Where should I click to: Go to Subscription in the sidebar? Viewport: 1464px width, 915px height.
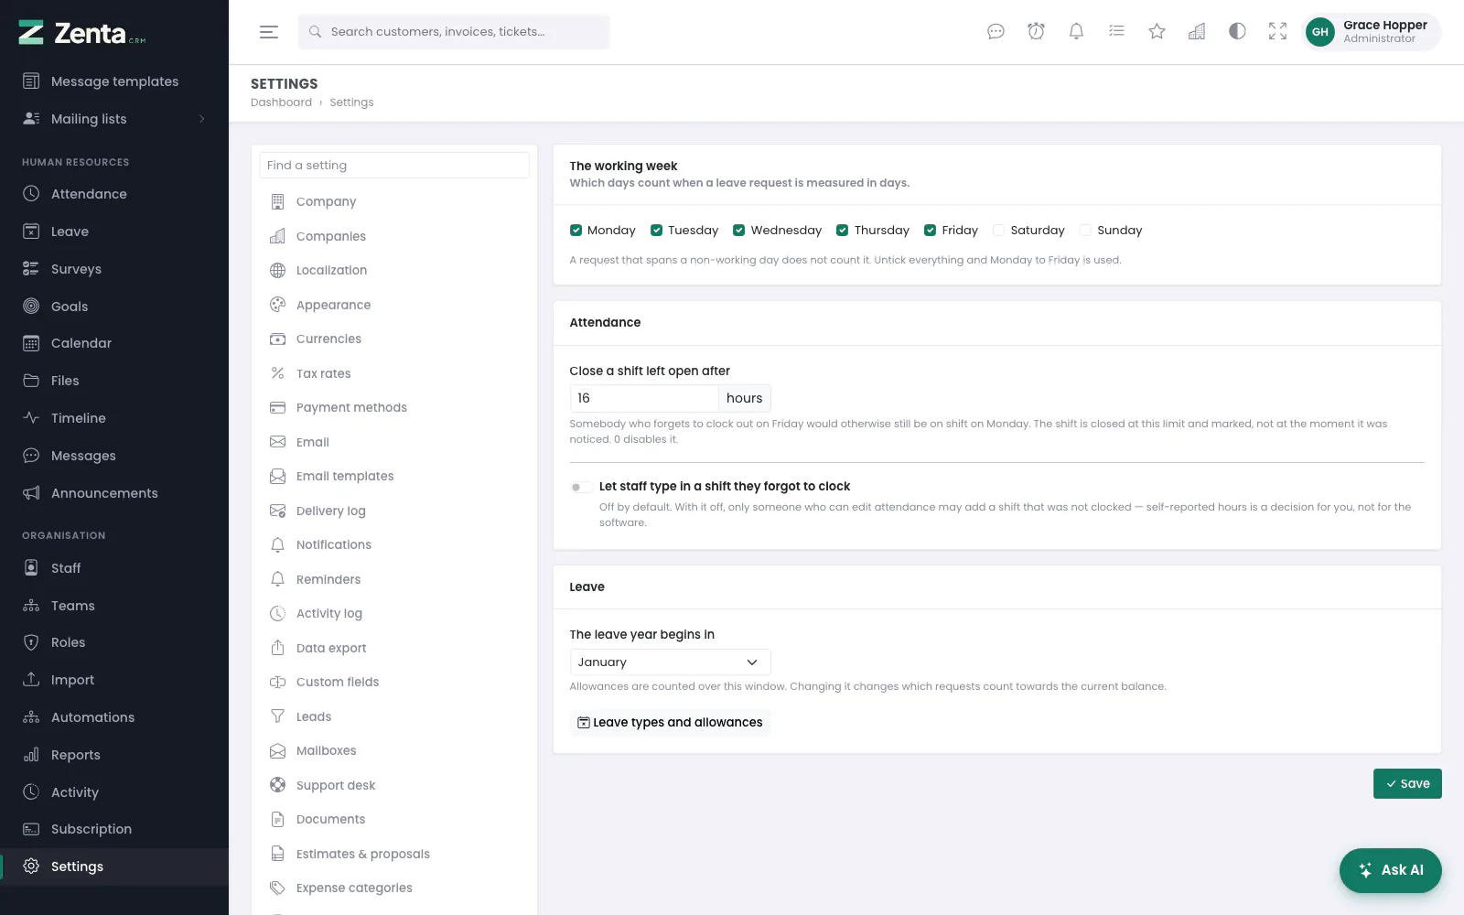(113, 829)
